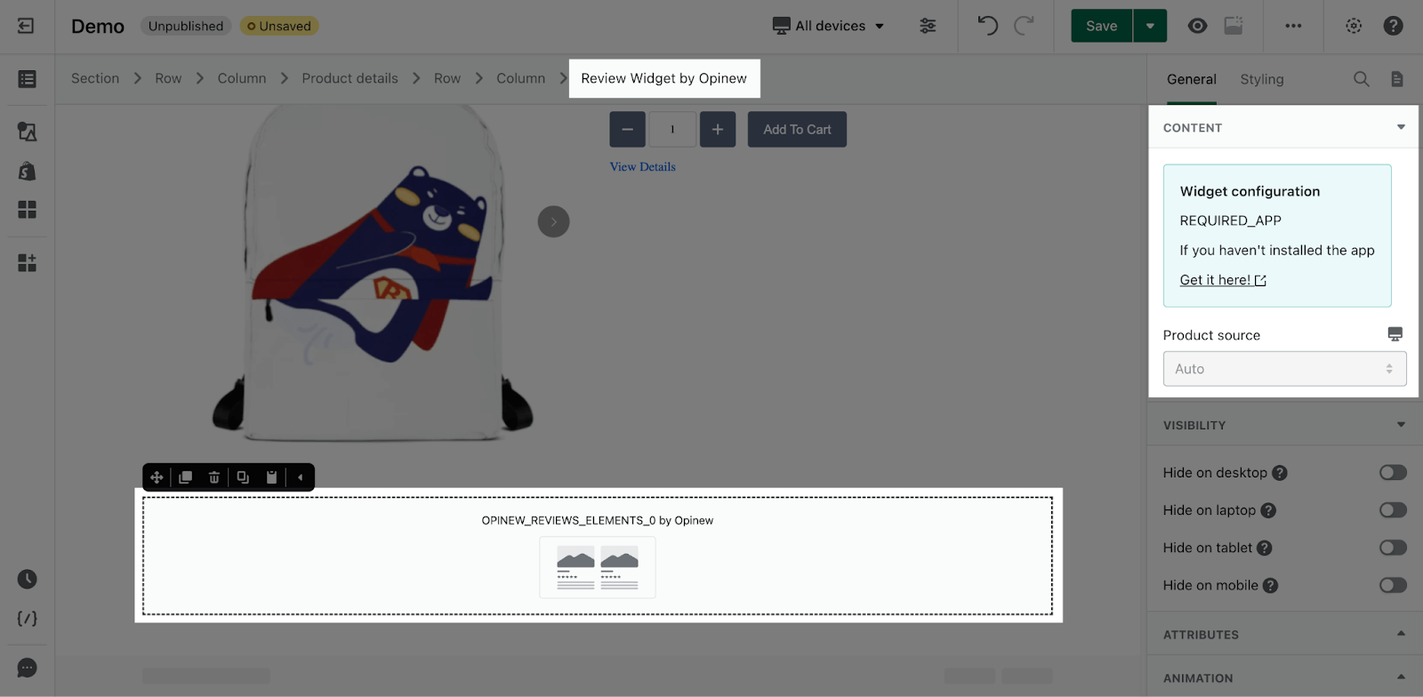
Task: Collapse the VISIBILITY section
Action: point(1401,425)
